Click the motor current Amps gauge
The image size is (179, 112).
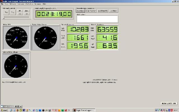click(x=45, y=38)
